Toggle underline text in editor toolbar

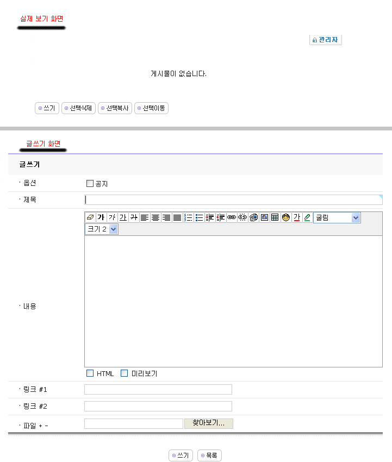pyautogui.click(x=123, y=217)
